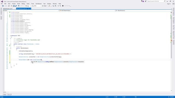The height and width of the screenshot is (98, 175).
Task: Collapse the MainWindow class block
Action: coord(11,44)
